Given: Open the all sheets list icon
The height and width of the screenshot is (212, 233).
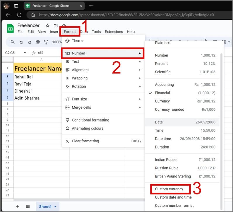Looking at the screenshot, I should click(x=28, y=206).
